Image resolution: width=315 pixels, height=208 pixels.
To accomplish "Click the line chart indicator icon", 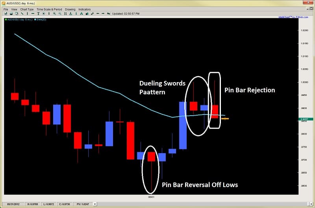I will (92, 14).
